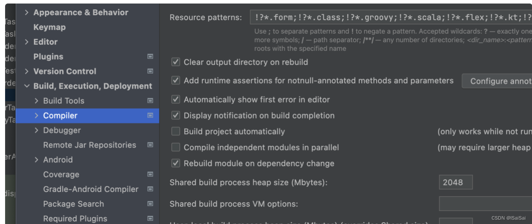Click project-level icon beside Plugins
The image size is (532, 224).
coord(150,56)
